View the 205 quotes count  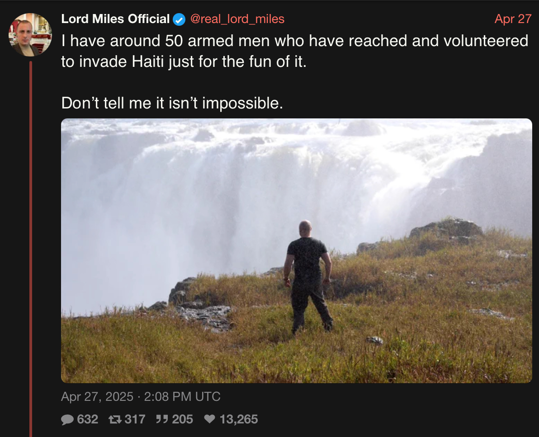tap(183, 419)
